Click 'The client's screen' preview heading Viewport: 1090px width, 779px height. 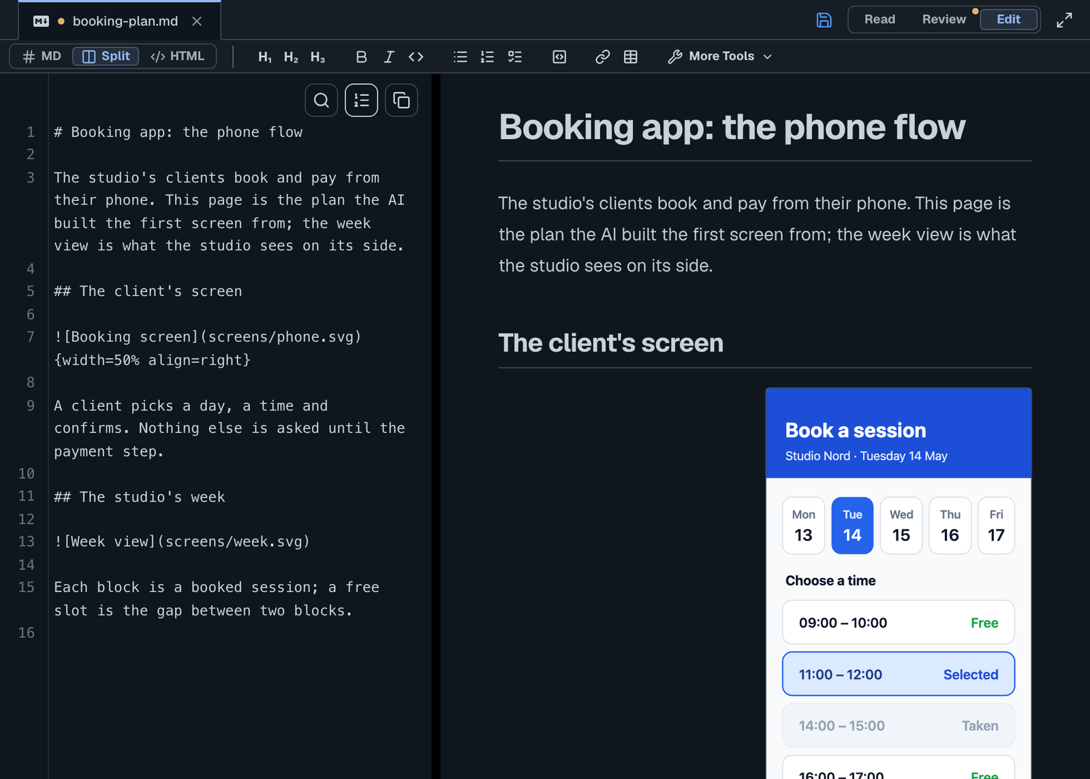pyautogui.click(x=611, y=343)
